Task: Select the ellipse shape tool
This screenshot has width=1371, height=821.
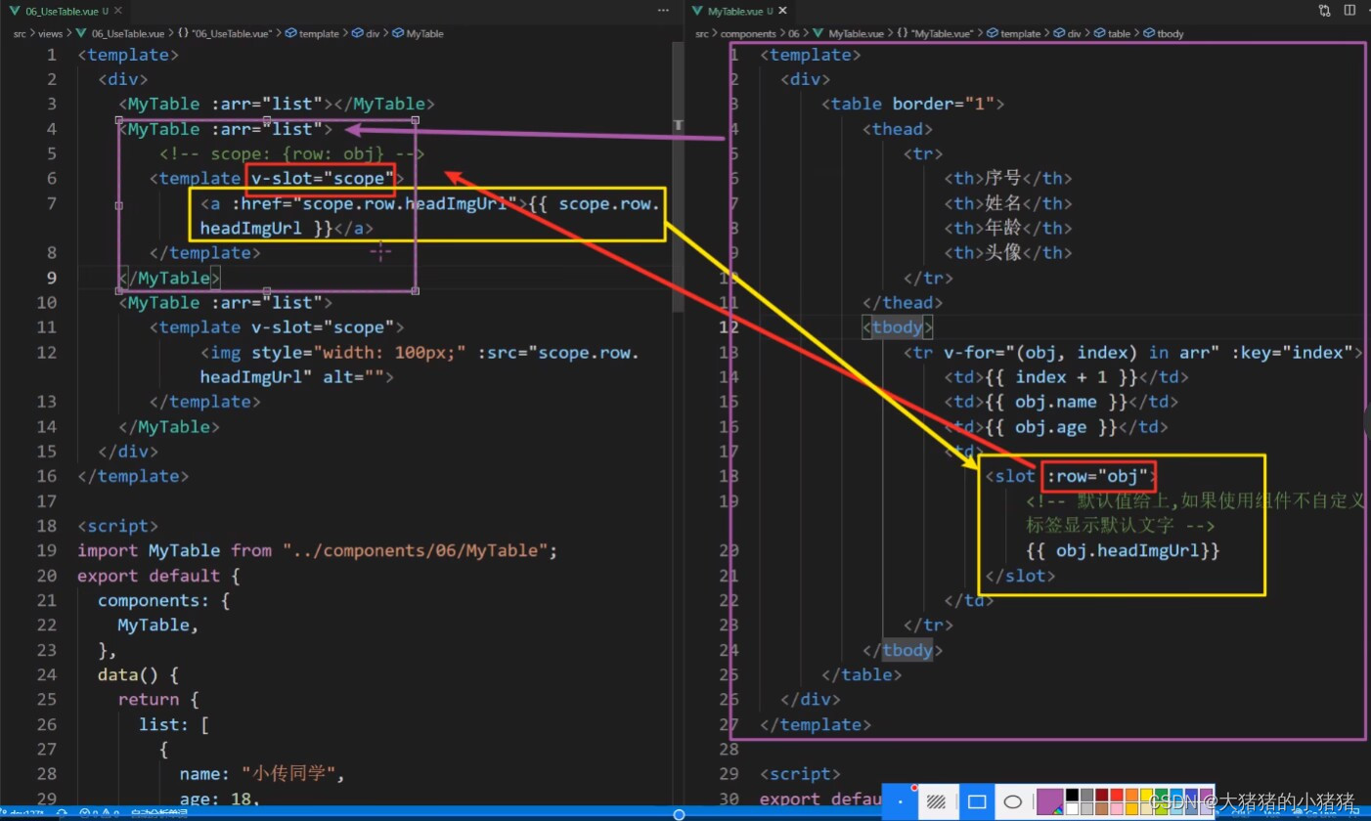Action: click(x=1013, y=801)
